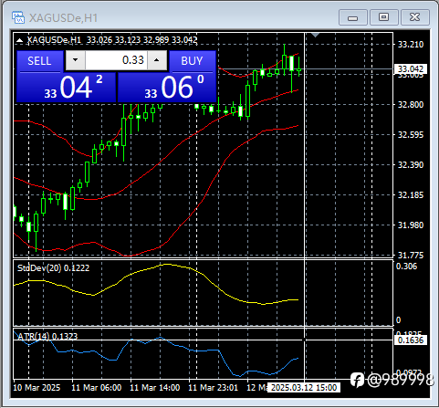Click the 11 Mar 14:00 time axis label
This screenshot has height=408, width=439.
click(155, 388)
